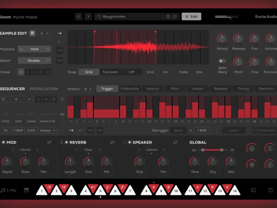This screenshot has height=208, width=277.
Task: Open the Human swing type dropdown
Action: pos(48,130)
